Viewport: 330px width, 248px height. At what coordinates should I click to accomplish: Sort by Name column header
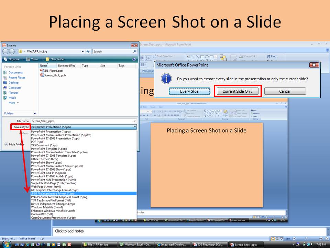tap(47, 65)
